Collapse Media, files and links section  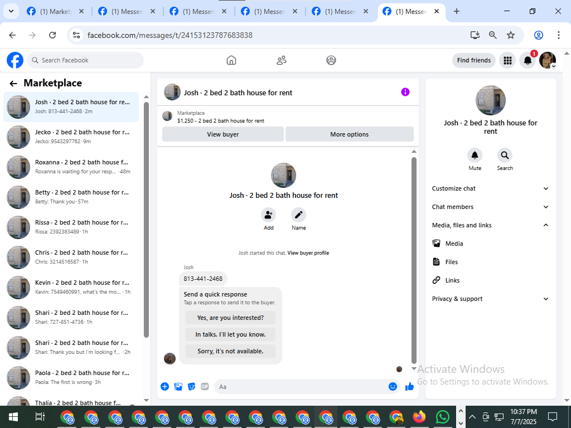point(490,225)
